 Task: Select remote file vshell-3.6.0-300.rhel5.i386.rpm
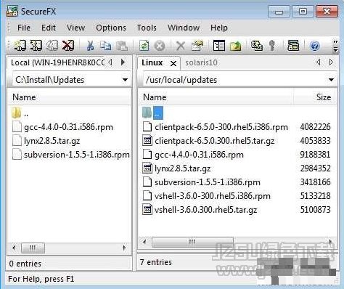pos(213,196)
